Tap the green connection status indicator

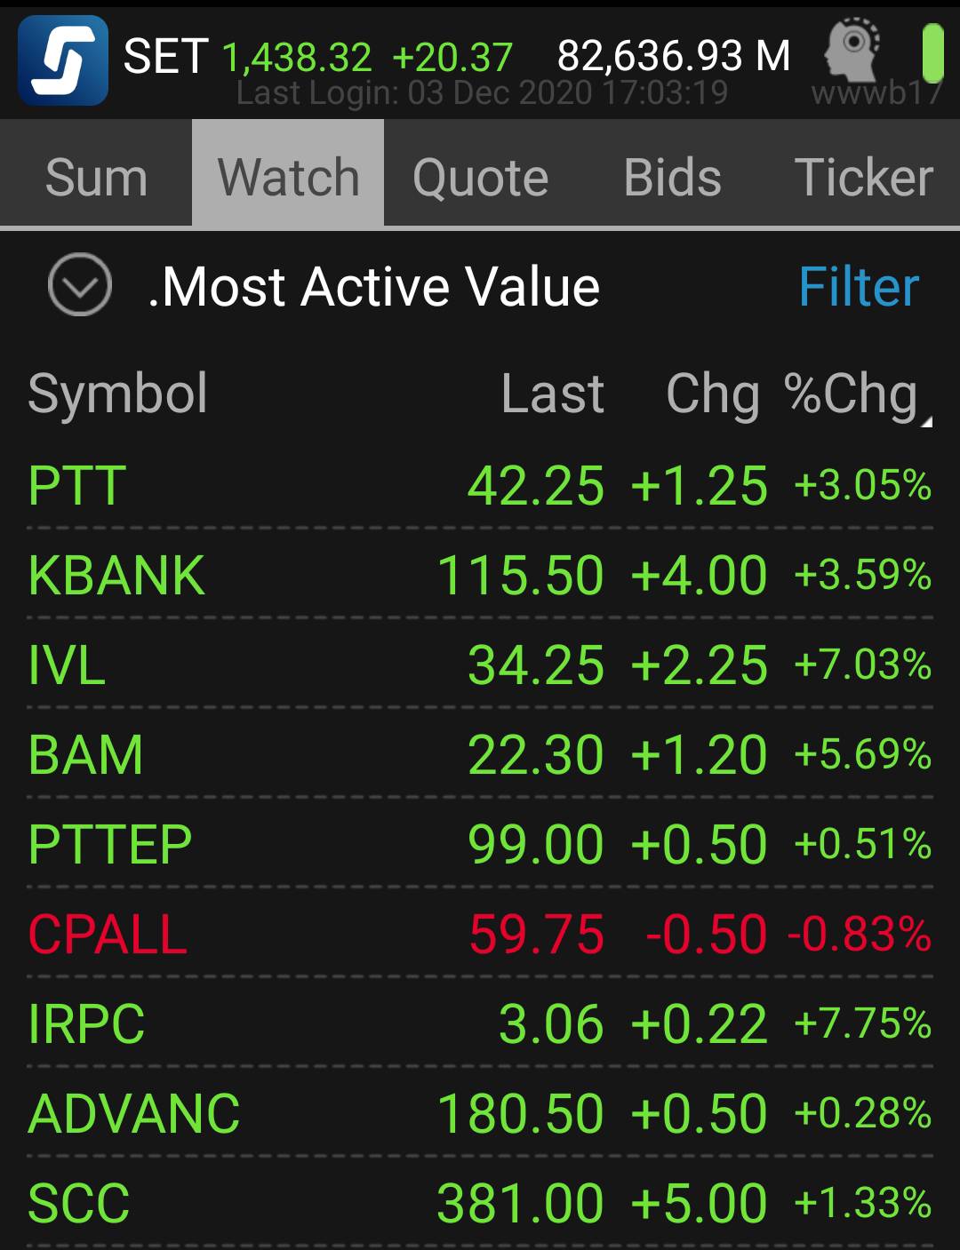[932, 53]
